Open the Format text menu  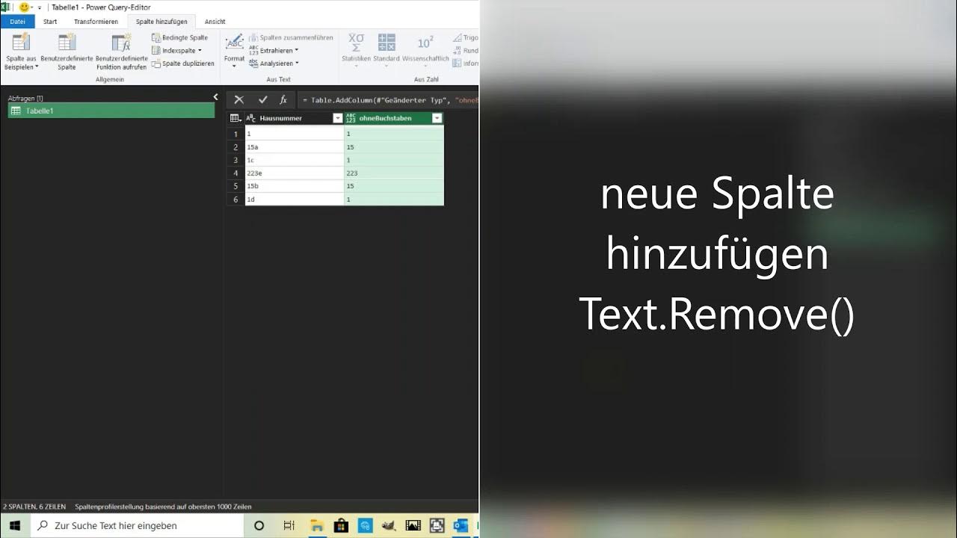(234, 51)
